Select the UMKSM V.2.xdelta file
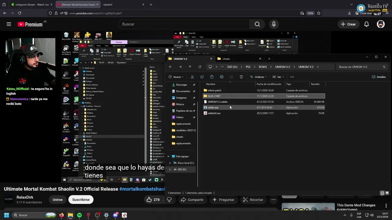 pos(264,102)
